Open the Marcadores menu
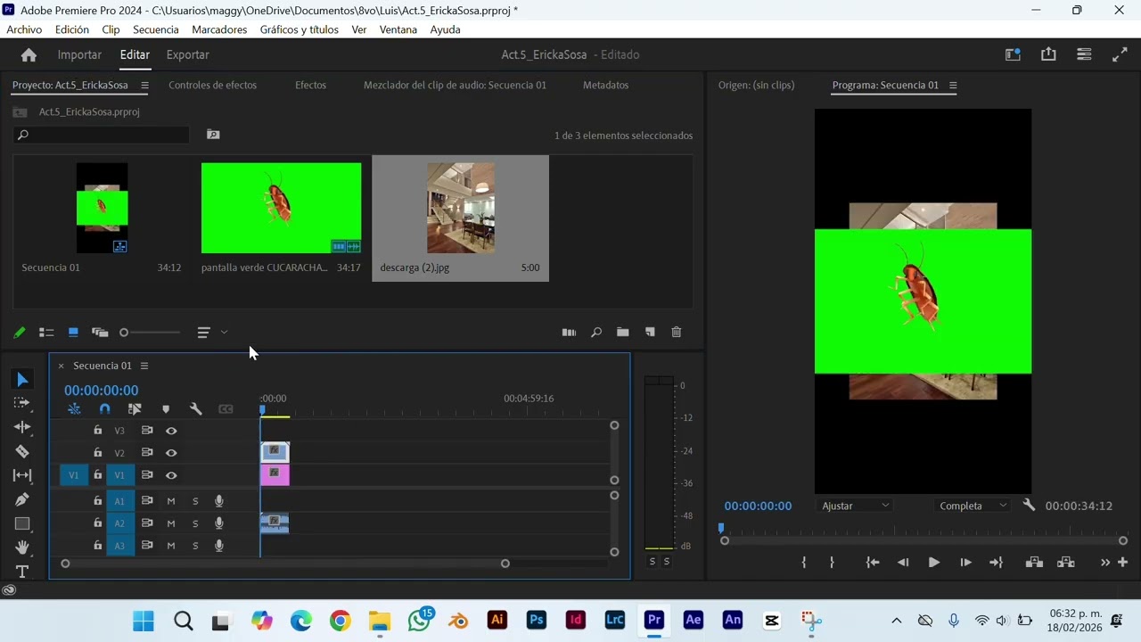 219,29
